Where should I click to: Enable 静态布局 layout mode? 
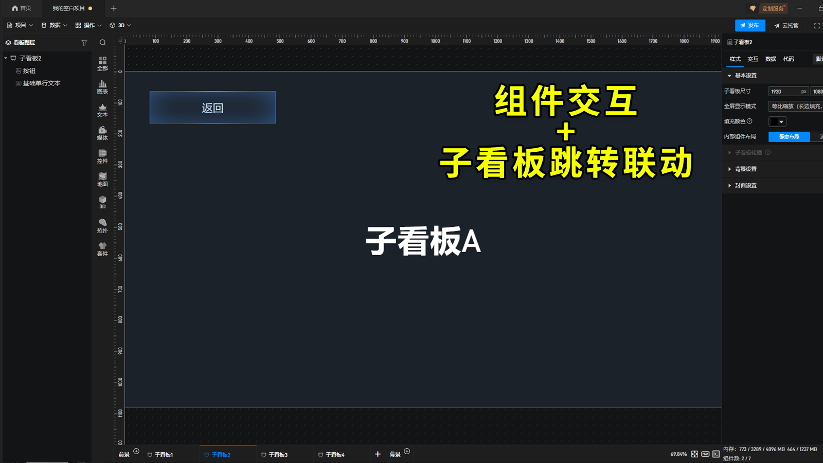click(x=788, y=137)
